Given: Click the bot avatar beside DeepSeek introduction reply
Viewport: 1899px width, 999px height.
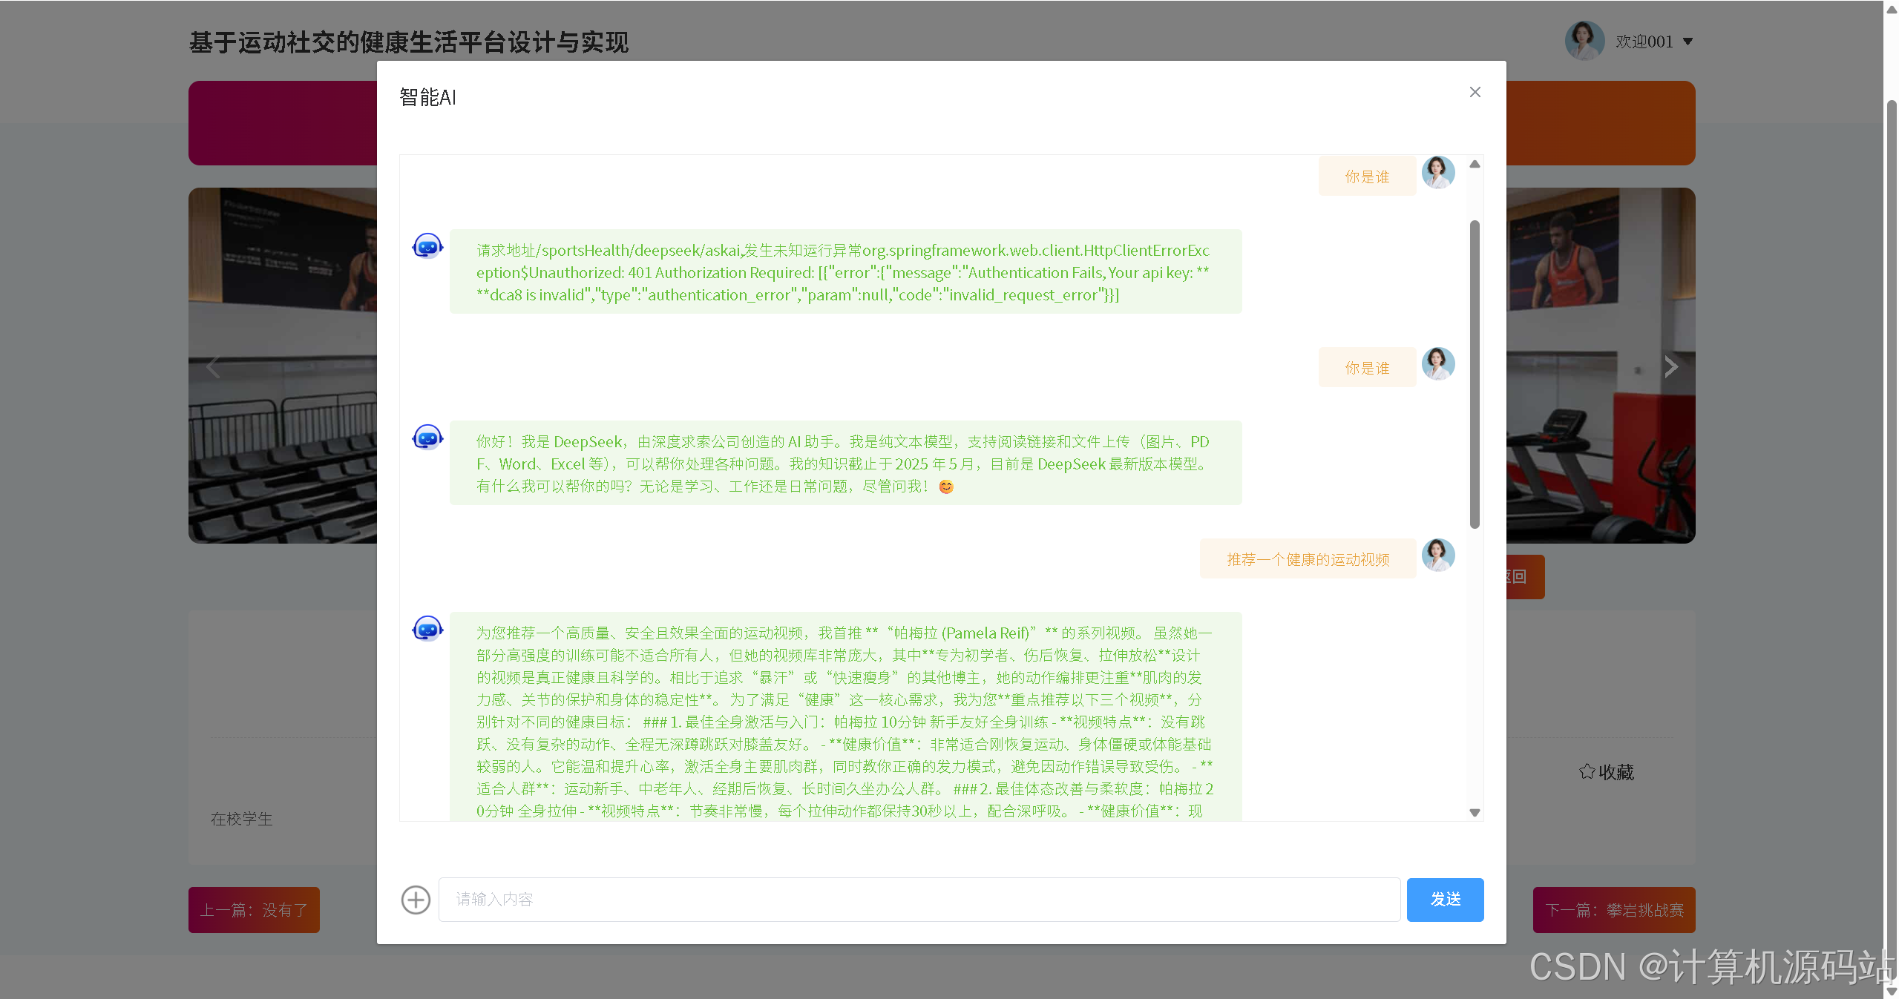Looking at the screenshot, I should 427,437.
